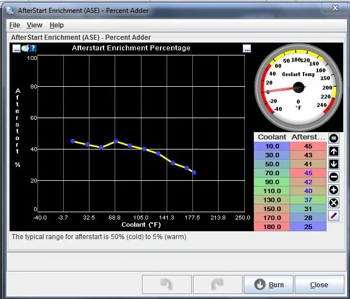The image size is (350, 299).
Task: Select afterstart value 43
Action: [x=308, y=155]
